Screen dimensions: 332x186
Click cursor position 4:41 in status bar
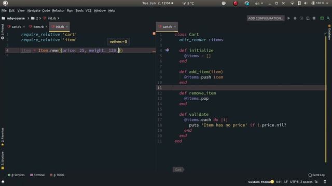[x=279, y=181]
